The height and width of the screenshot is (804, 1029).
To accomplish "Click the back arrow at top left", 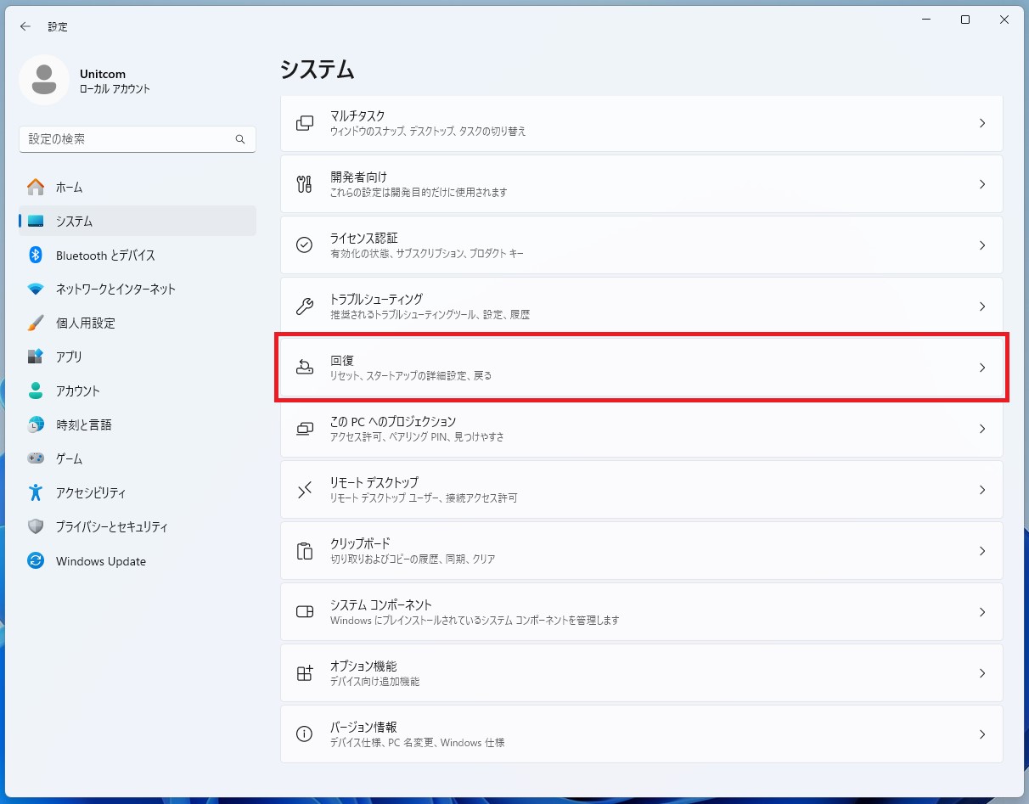I will point(25,26).
